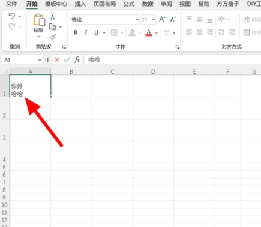
Task: Select the Format Painter brush icon
Action: point(53,37)
